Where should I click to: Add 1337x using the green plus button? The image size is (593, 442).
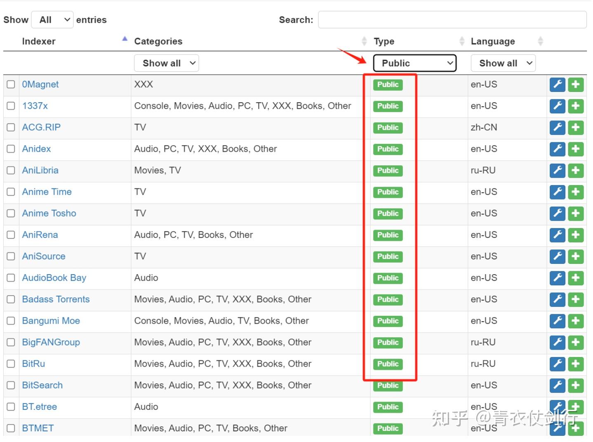coord(576,106)
